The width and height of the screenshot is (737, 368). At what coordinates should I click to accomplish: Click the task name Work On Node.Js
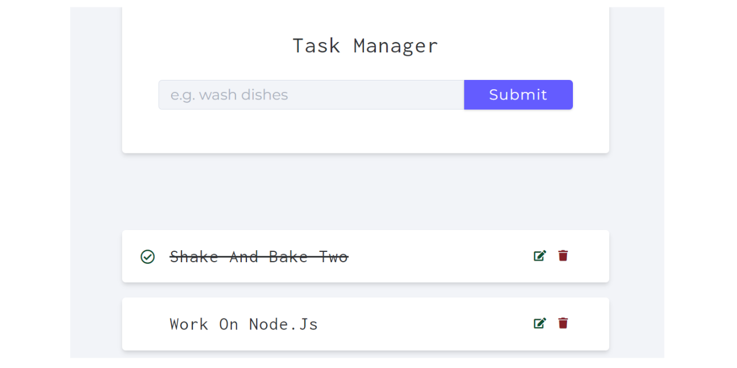tap(243, 324)
